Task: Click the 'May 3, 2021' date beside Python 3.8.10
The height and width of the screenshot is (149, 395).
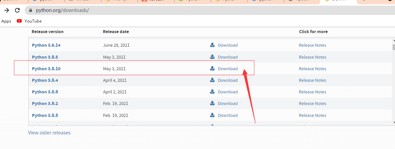Action: [x=114, y=69]
